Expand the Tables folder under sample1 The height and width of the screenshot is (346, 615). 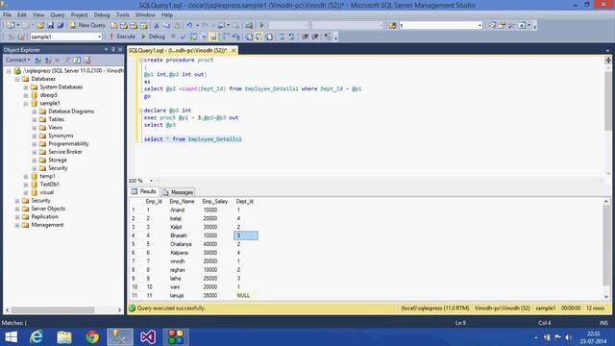click(x=35, y=119)
